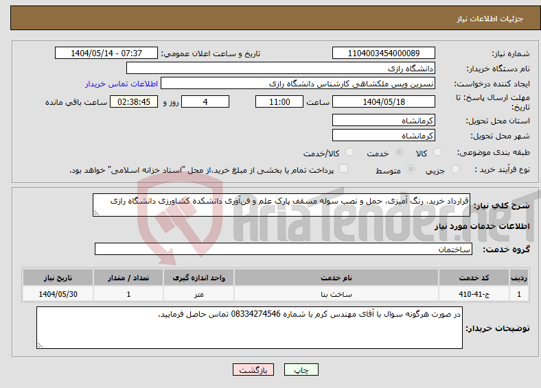
Task: Click the announcement date field 1404/05/14 - 07:37
Action: pos(106,53)
